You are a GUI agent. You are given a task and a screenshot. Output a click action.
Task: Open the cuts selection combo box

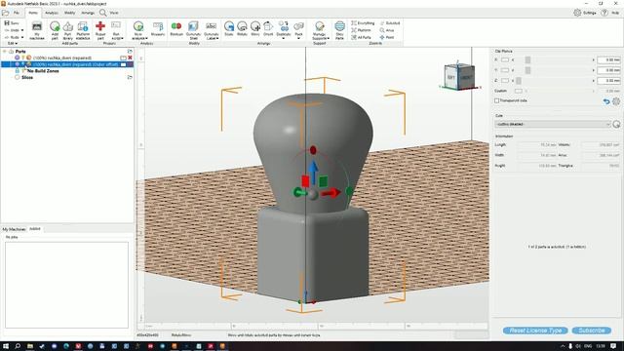coord(553,124)
